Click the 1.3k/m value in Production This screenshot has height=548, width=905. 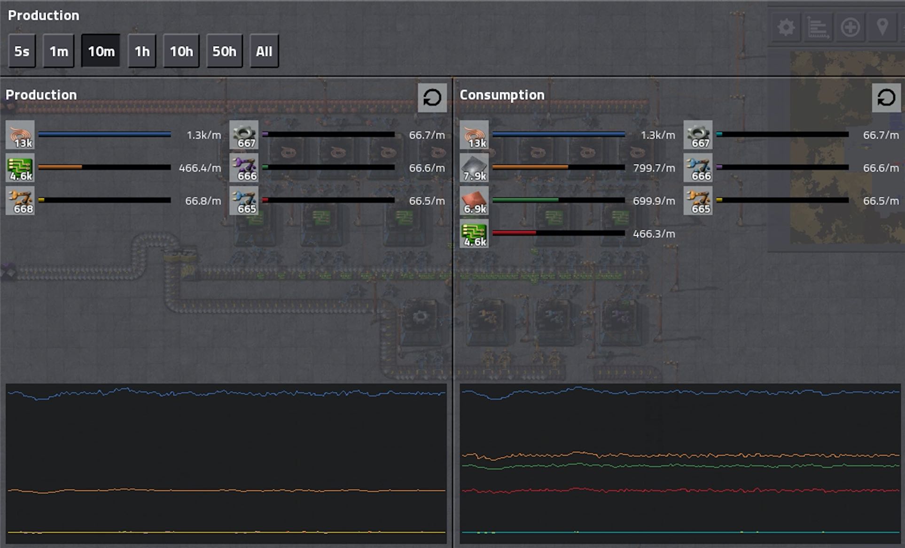point(203,135)
